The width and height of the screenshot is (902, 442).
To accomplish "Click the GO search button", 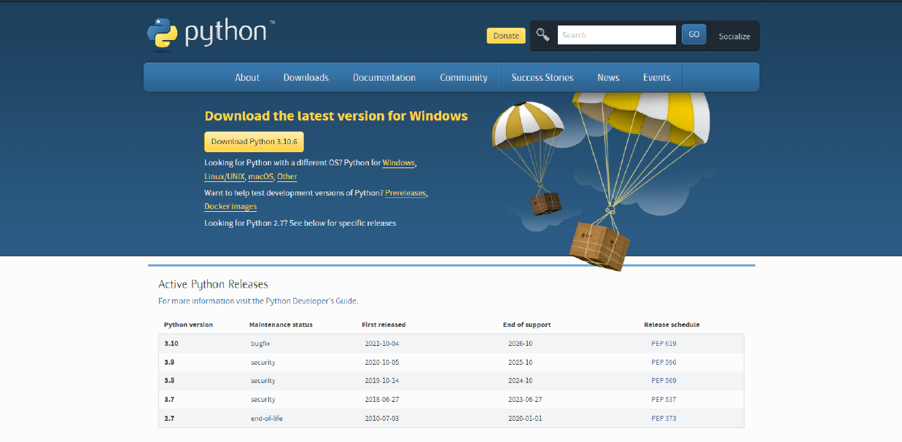I will (x=694, y=34).
